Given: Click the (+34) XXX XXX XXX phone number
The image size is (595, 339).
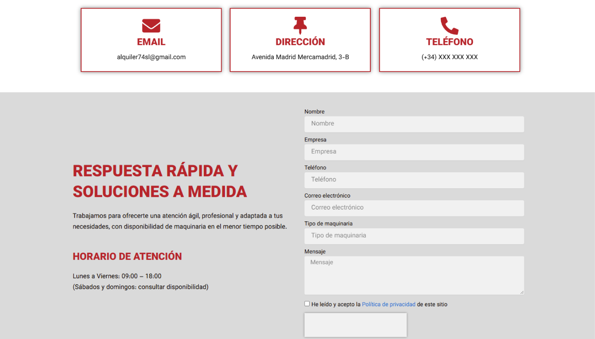Looking at the screenshot, I should [x=450, y=57].
